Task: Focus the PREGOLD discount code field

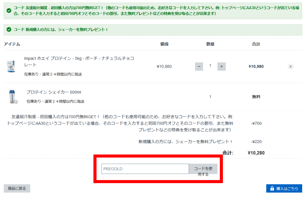Action: pos(145,169)
